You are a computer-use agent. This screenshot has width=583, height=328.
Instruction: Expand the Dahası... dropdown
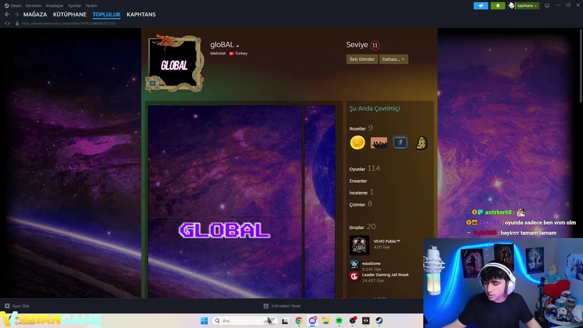(x=394, y=59)
